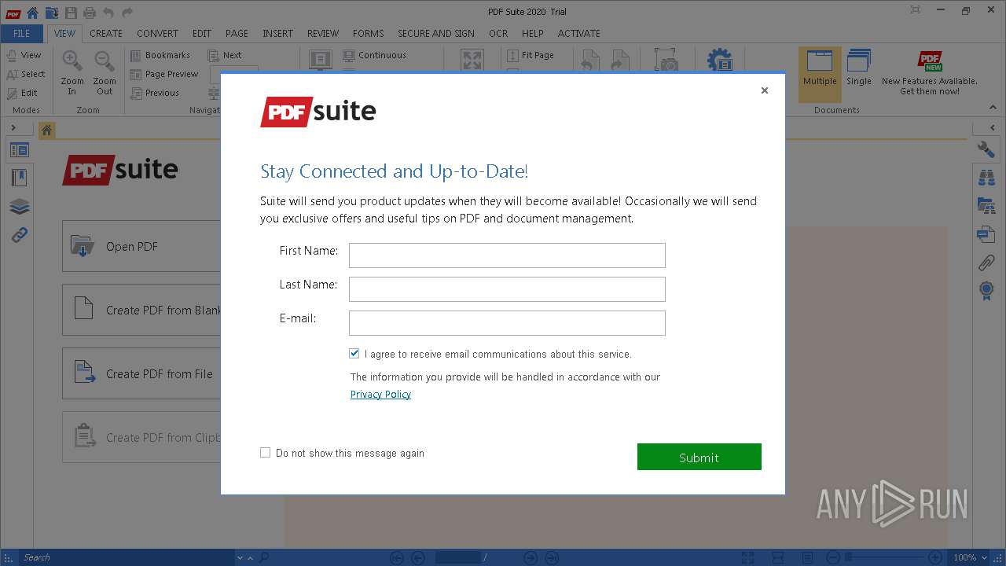Select the View mode hand tool
1006x566 pixels.
pyautogui.click(x=24, y=55)
